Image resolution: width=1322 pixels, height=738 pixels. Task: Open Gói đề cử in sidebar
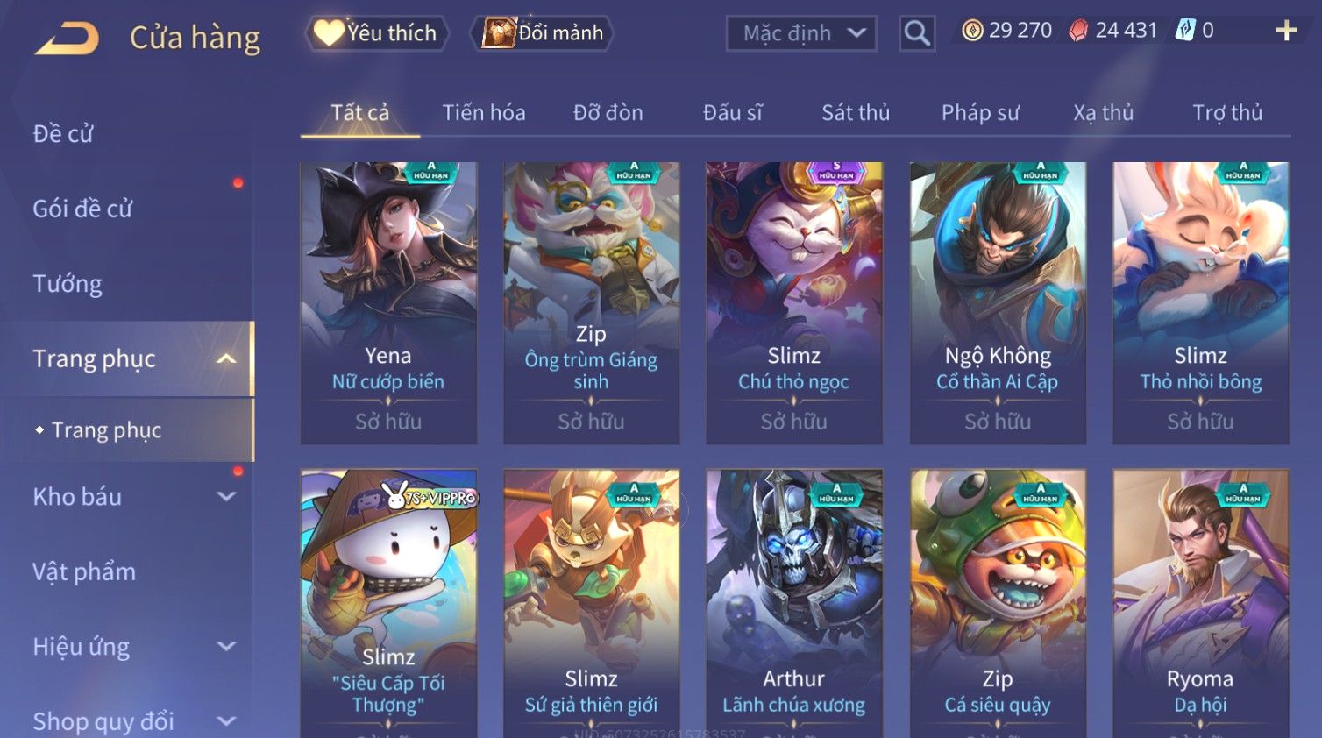click(82, 209)
